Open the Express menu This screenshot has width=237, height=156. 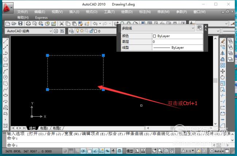(x=41, y=18)
